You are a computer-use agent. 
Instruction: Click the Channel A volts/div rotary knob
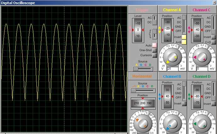tap(172, 57)
